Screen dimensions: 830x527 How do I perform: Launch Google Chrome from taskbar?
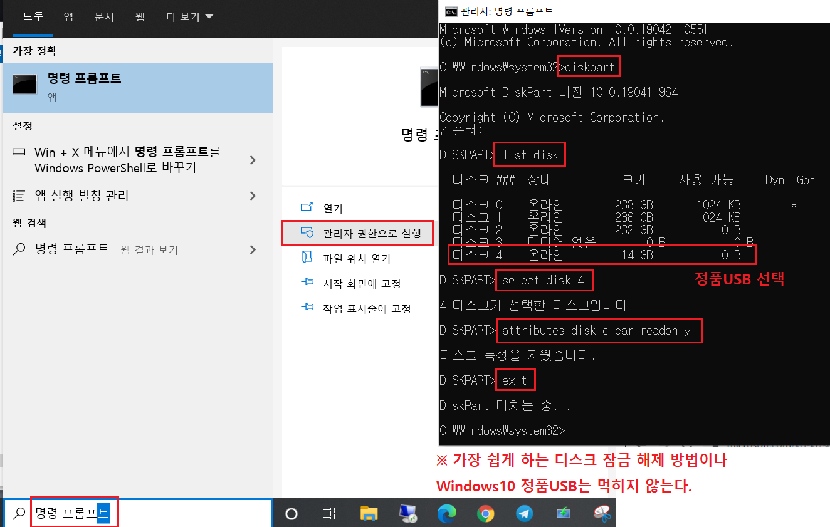(485, 514)
